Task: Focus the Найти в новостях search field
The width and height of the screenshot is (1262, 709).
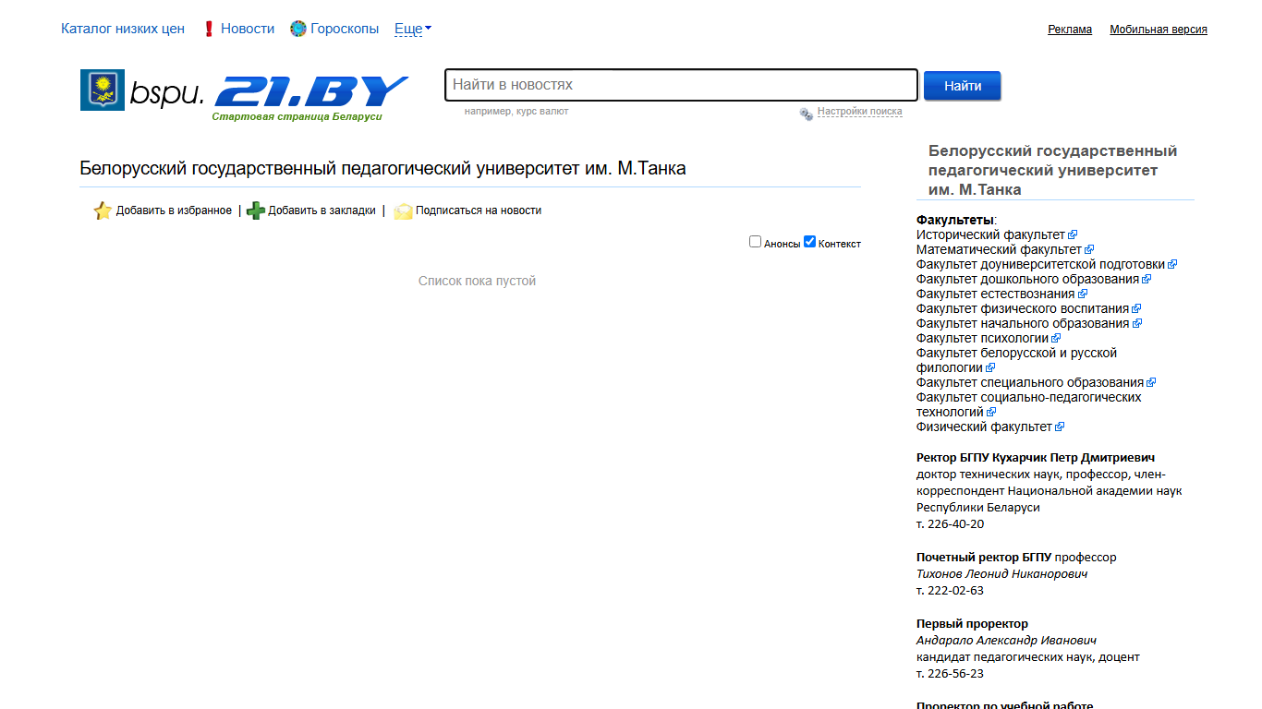Action: pyautogui.click(x=681, y=85)
